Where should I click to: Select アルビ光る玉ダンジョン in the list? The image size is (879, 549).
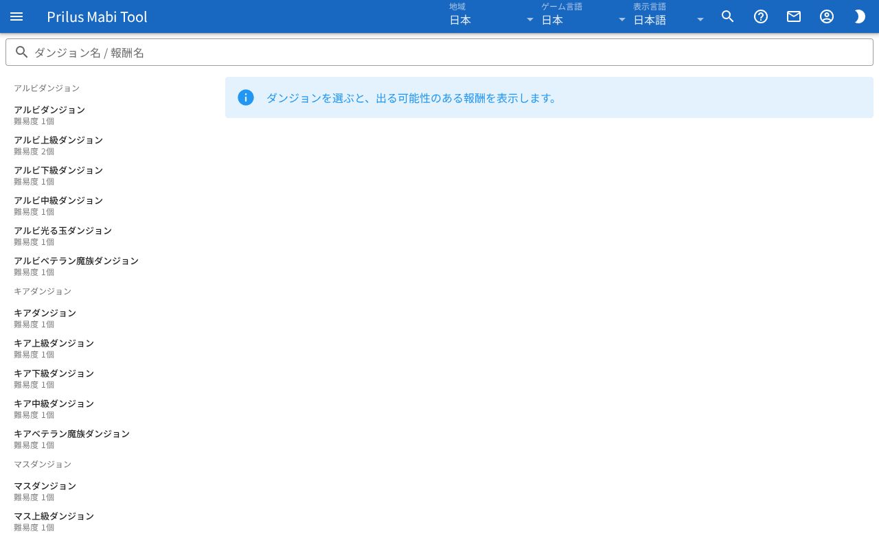pos(110,236)
